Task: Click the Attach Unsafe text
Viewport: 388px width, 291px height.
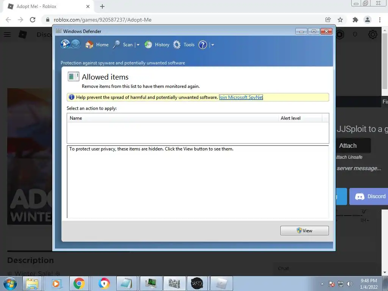Action: tap(349, 157)
